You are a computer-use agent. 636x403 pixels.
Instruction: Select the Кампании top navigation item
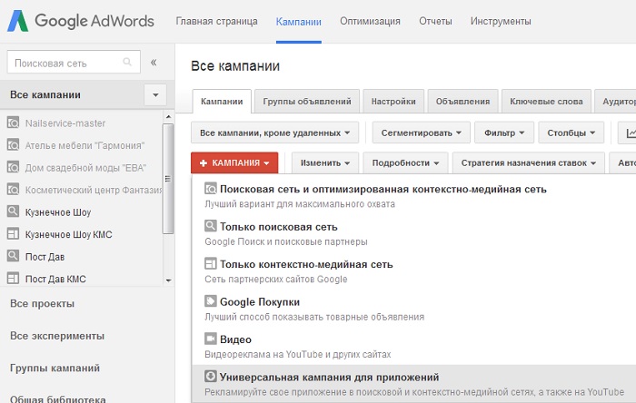(299, 22)
